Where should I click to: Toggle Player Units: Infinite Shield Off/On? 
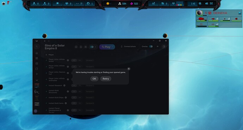pyautogui.click(x=77, y=60)
